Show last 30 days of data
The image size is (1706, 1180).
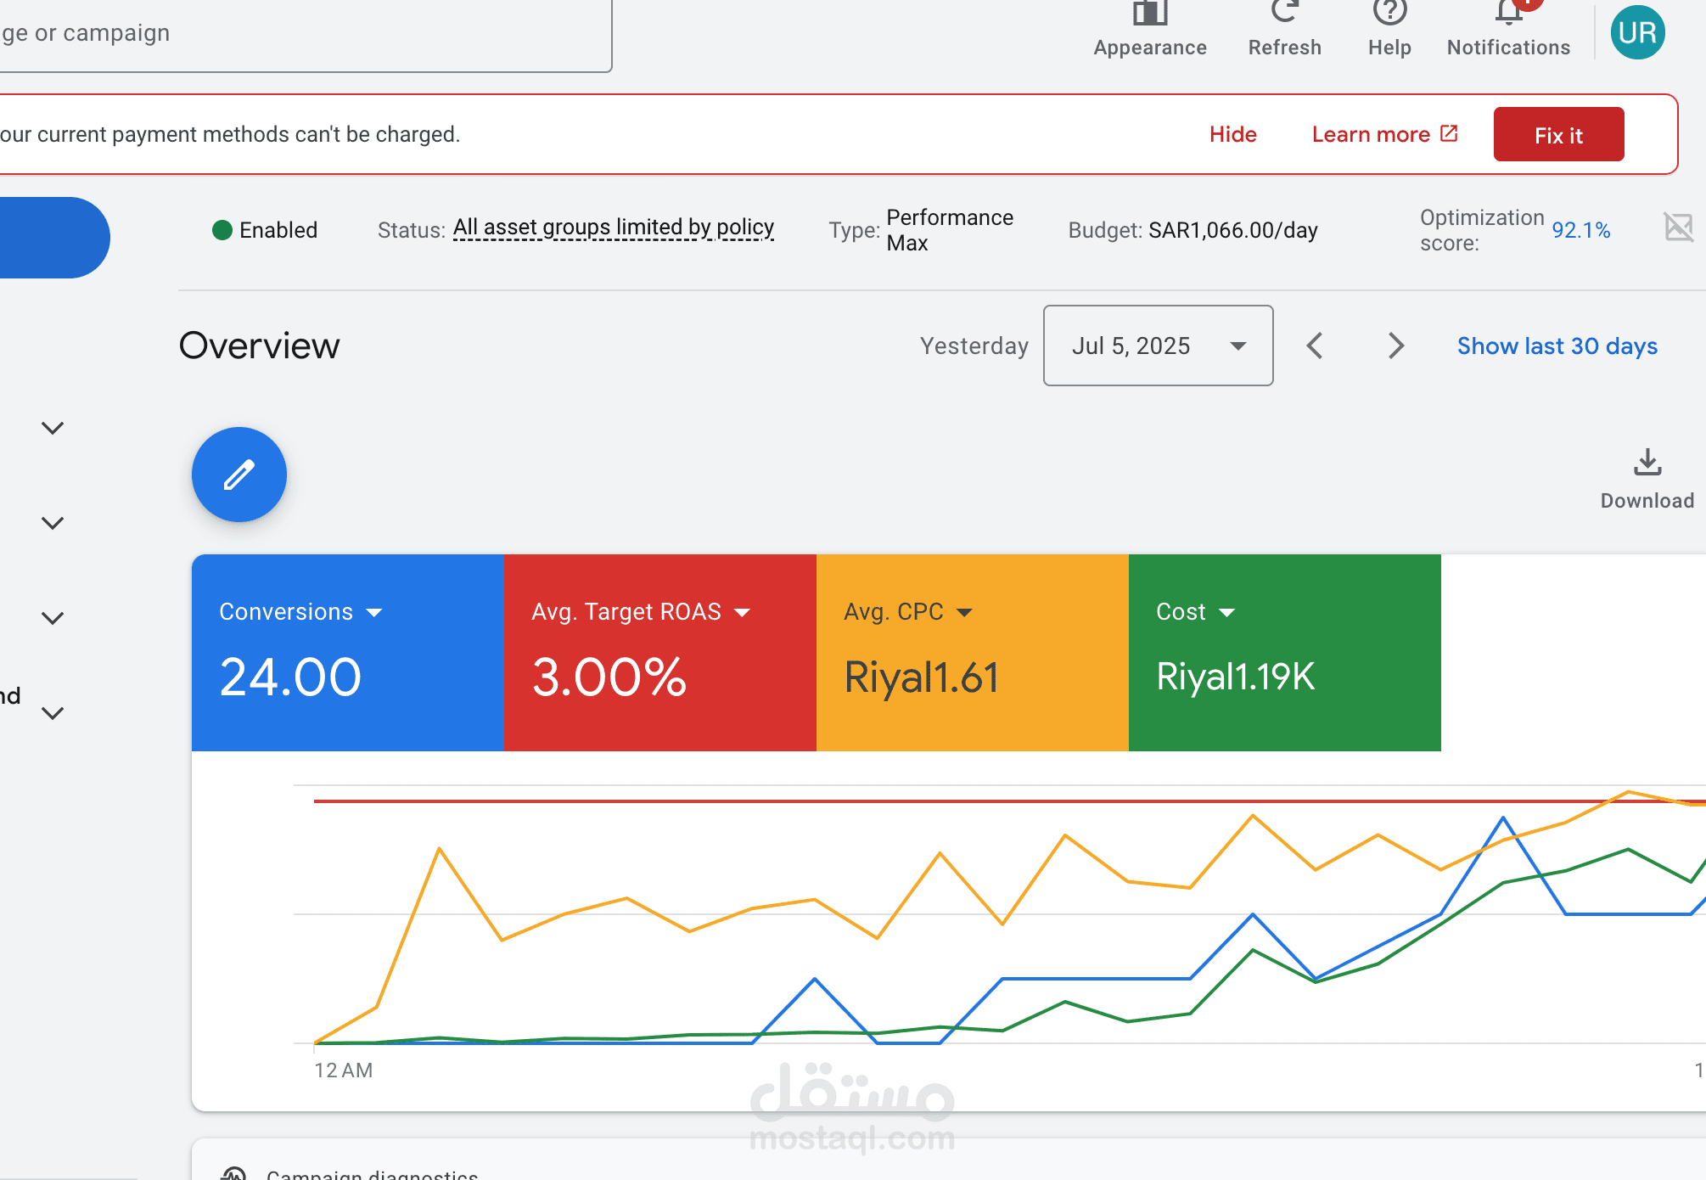(1557, 346)
